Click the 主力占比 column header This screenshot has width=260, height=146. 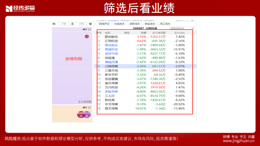[180, 33]
